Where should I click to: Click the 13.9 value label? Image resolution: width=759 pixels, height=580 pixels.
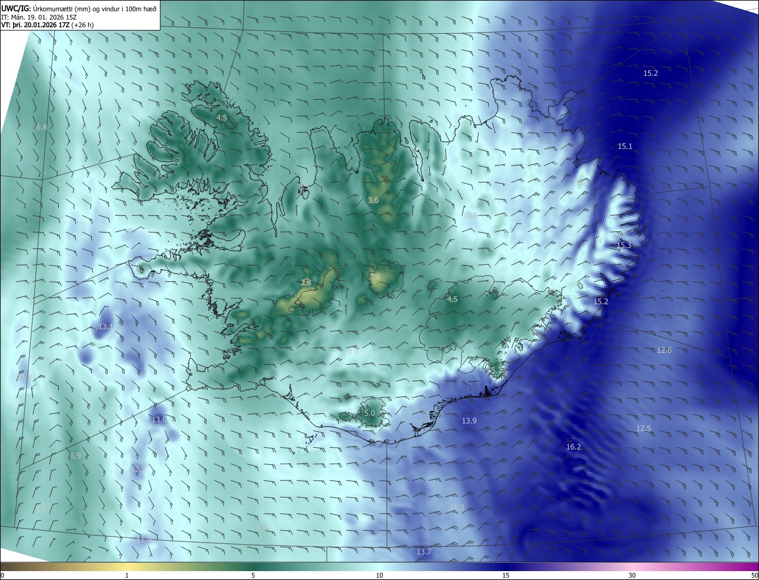click(469, 420)
